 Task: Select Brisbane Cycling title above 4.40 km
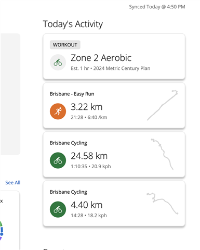click(69, 192)
